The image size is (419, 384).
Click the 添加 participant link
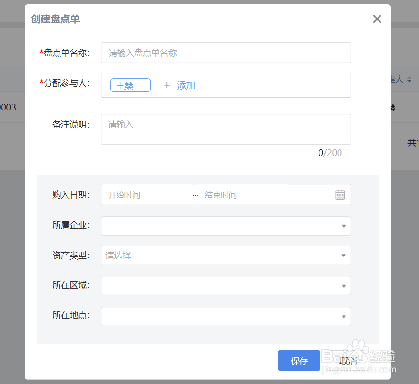pos(186,85)
